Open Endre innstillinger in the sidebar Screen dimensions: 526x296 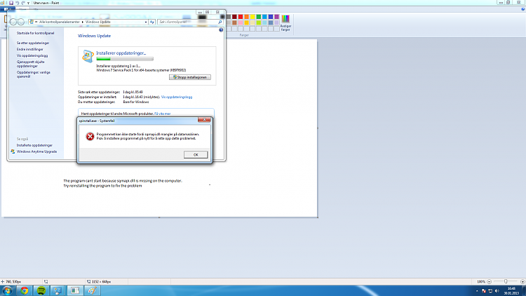(x=30, y=49)
